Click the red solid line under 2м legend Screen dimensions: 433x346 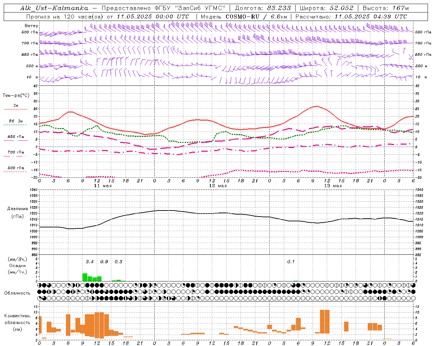[x=16, y=109]
